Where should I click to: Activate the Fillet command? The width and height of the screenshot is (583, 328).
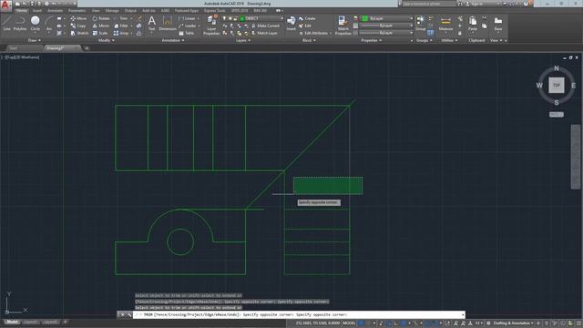(x=121, y=26)
